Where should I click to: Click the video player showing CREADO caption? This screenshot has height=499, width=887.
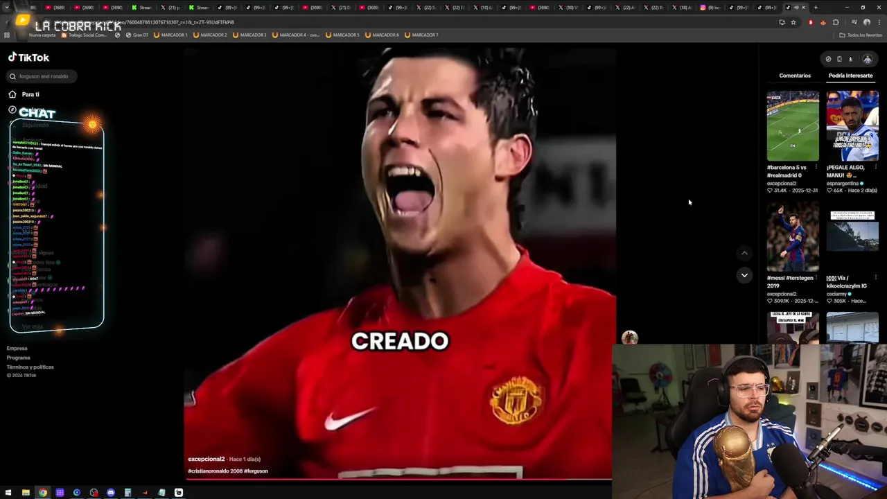[x=400, y=263]
